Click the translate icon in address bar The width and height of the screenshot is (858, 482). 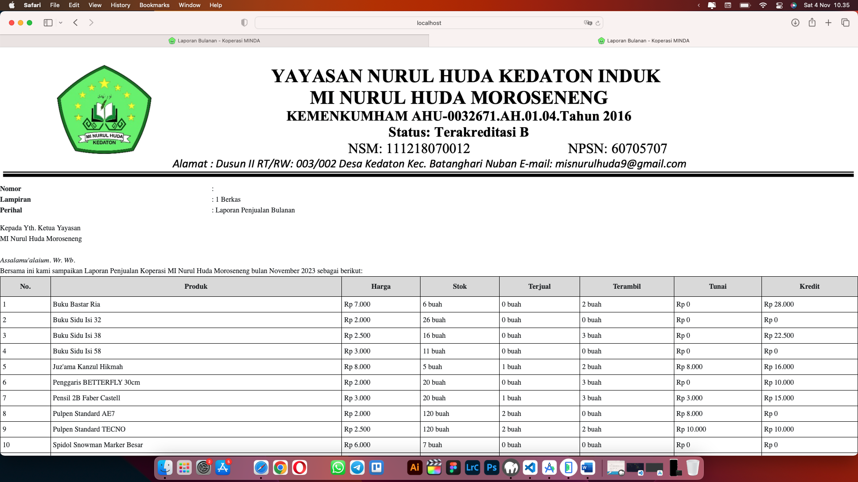(x=588, y=23)
